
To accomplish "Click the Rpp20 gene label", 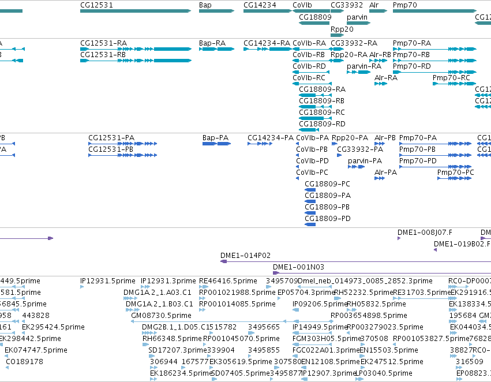I will coord(342,29).
